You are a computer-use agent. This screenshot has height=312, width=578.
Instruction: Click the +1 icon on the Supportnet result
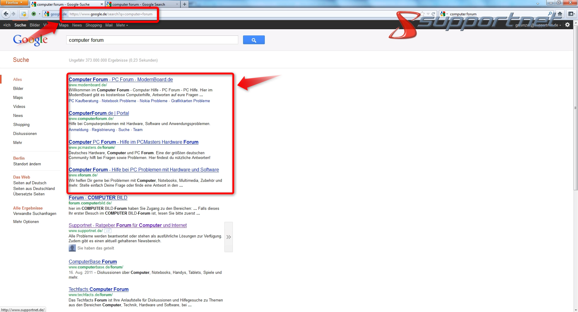(x=108, y=231)
